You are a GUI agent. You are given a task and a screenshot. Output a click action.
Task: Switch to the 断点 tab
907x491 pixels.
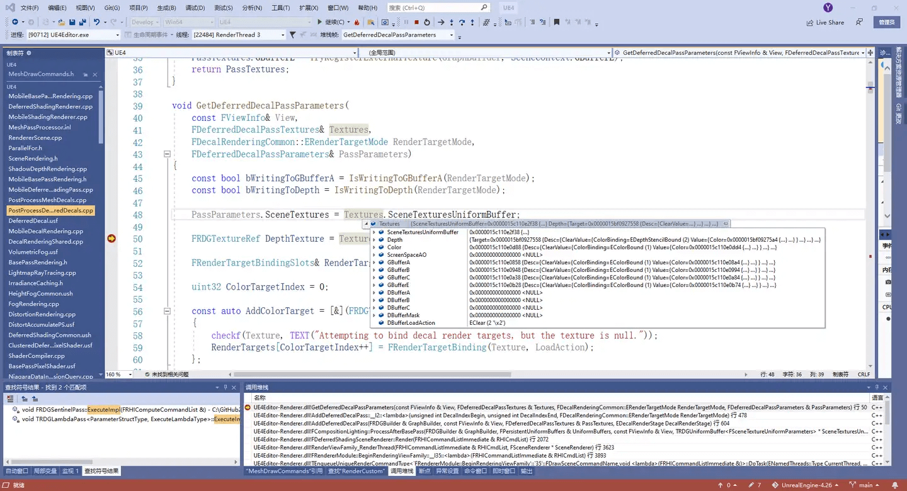(425, 471)
